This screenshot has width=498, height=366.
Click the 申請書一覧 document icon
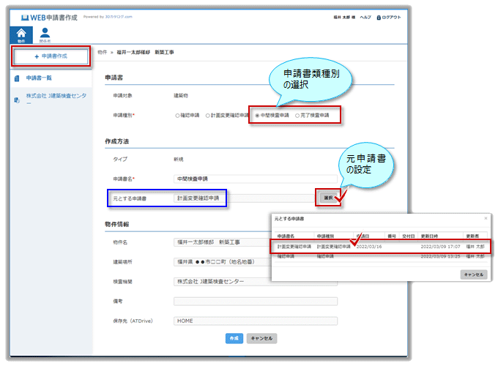click(16, 77)
